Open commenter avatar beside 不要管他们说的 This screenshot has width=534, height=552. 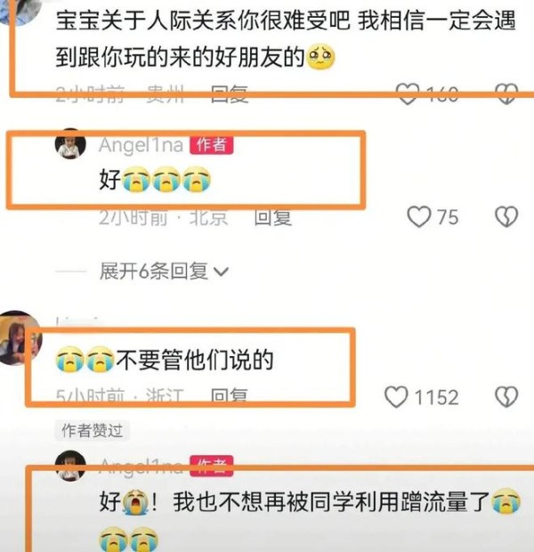pyautogui.click(x=20, y=337)
